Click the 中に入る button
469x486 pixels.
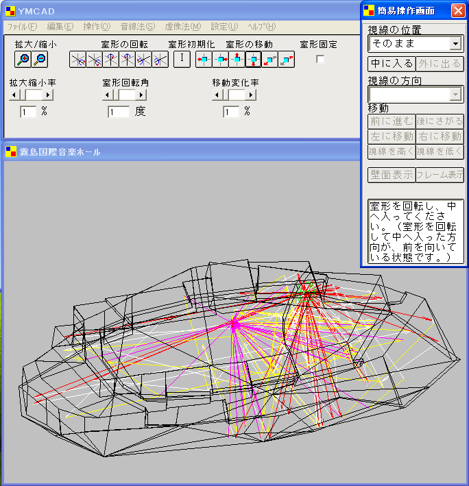pos(392,64)
